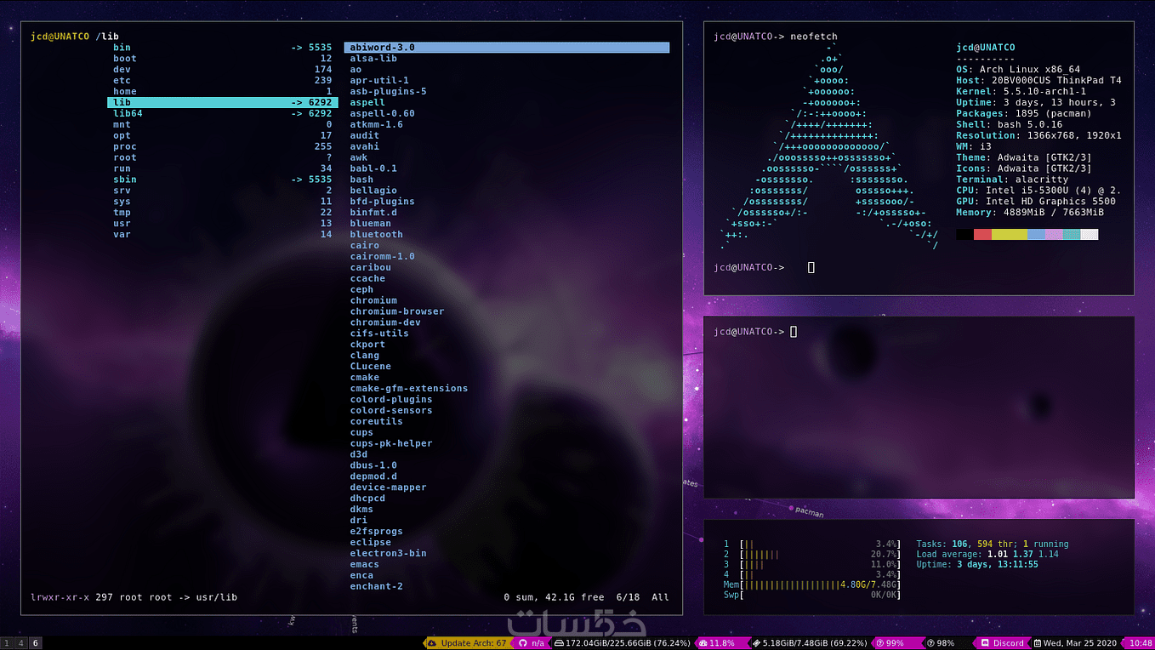Select the cups-pk-helper entry
This screenshot has width=1155, height=650.
[x=391, y=443]
